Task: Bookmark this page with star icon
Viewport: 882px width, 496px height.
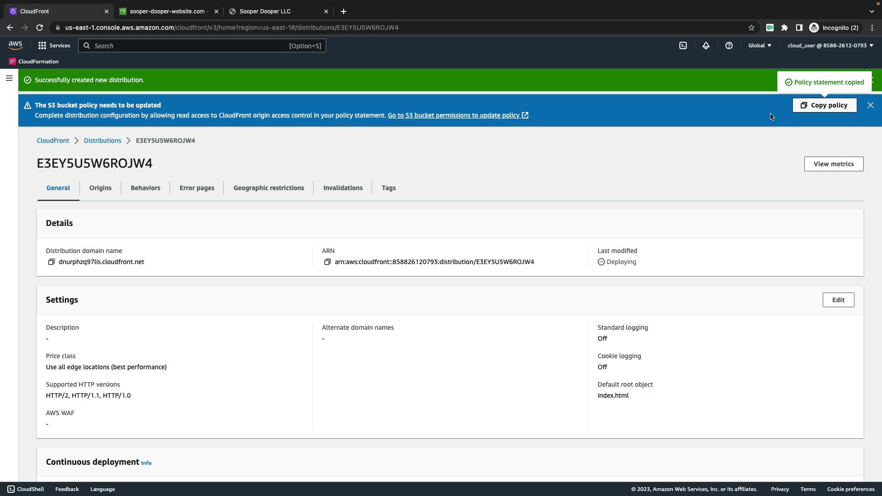Action: [752, 28]
